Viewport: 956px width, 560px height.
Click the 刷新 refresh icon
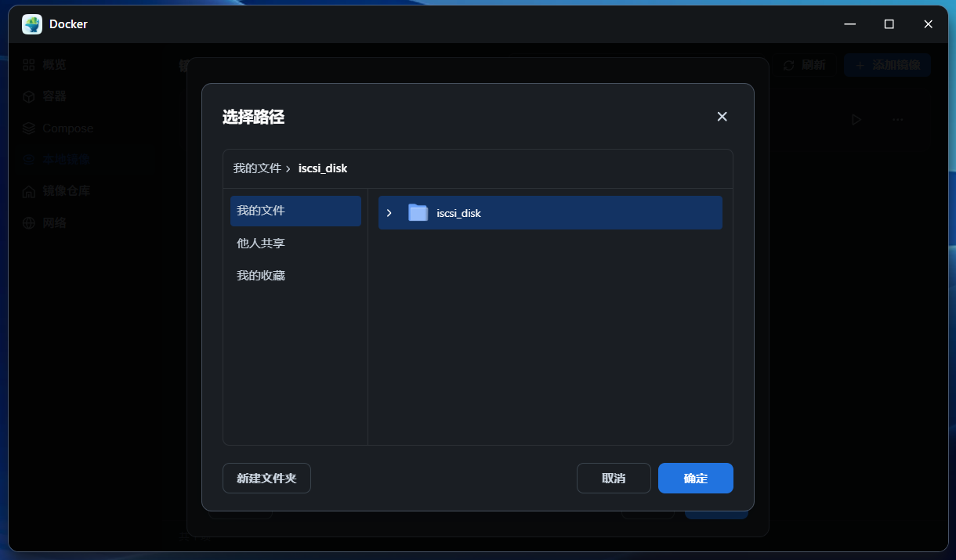789,65
